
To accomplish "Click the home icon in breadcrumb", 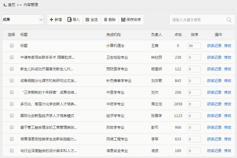I will pos(5,5).
